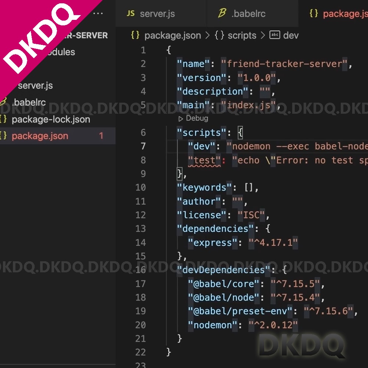Click the "nodemon" key on line 20
This screenshot has height=368, width=368.
[213, 325]
